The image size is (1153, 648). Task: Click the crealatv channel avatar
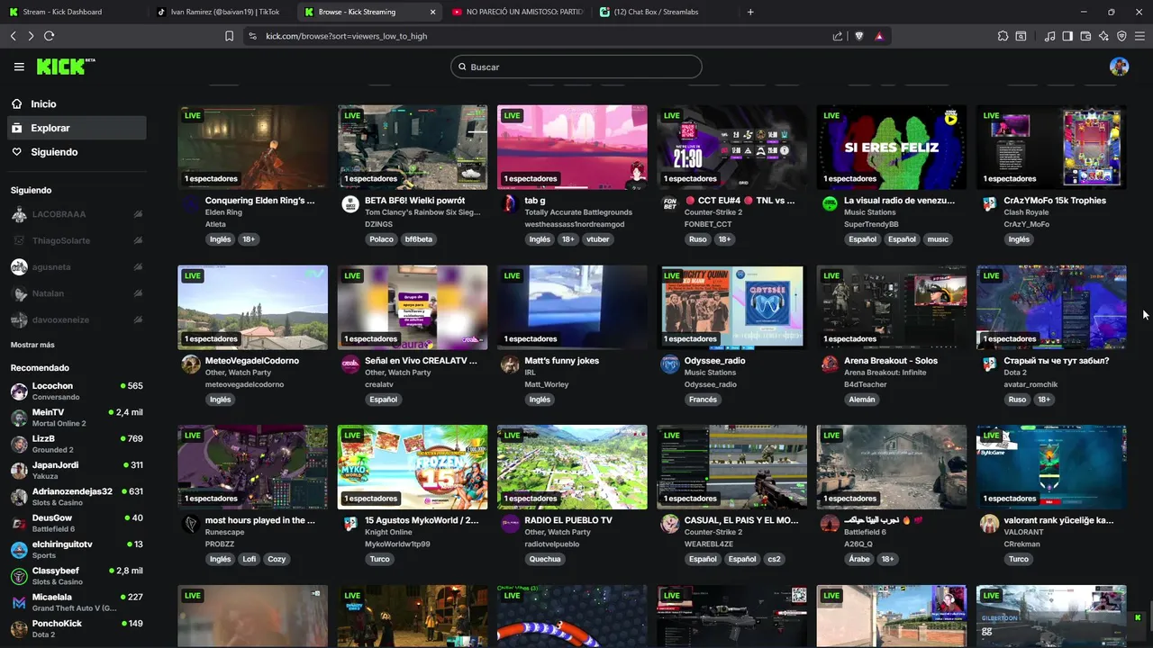click(350, 364)
